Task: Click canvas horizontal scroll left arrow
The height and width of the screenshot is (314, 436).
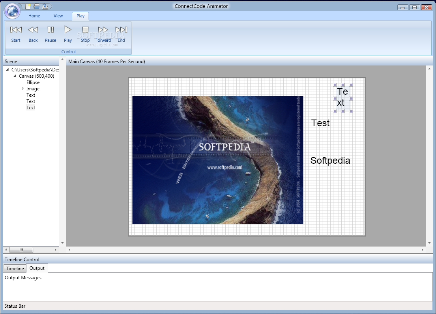Action: [69, 250]
